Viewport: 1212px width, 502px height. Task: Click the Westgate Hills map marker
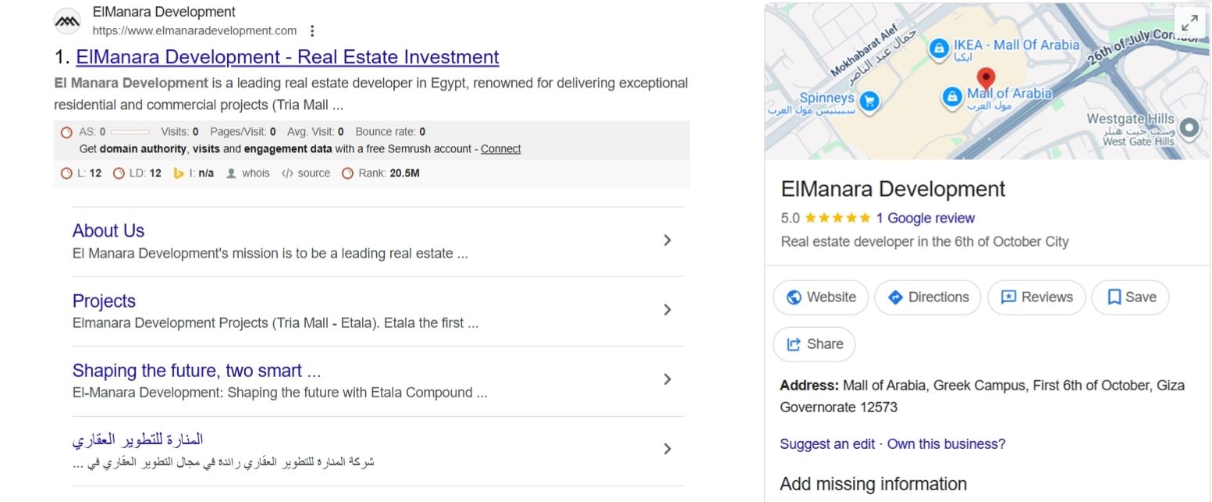point(1189,127)
